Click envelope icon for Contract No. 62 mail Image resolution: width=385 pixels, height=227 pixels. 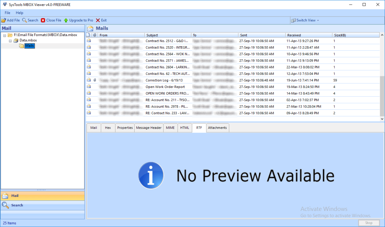click(89, 73)
